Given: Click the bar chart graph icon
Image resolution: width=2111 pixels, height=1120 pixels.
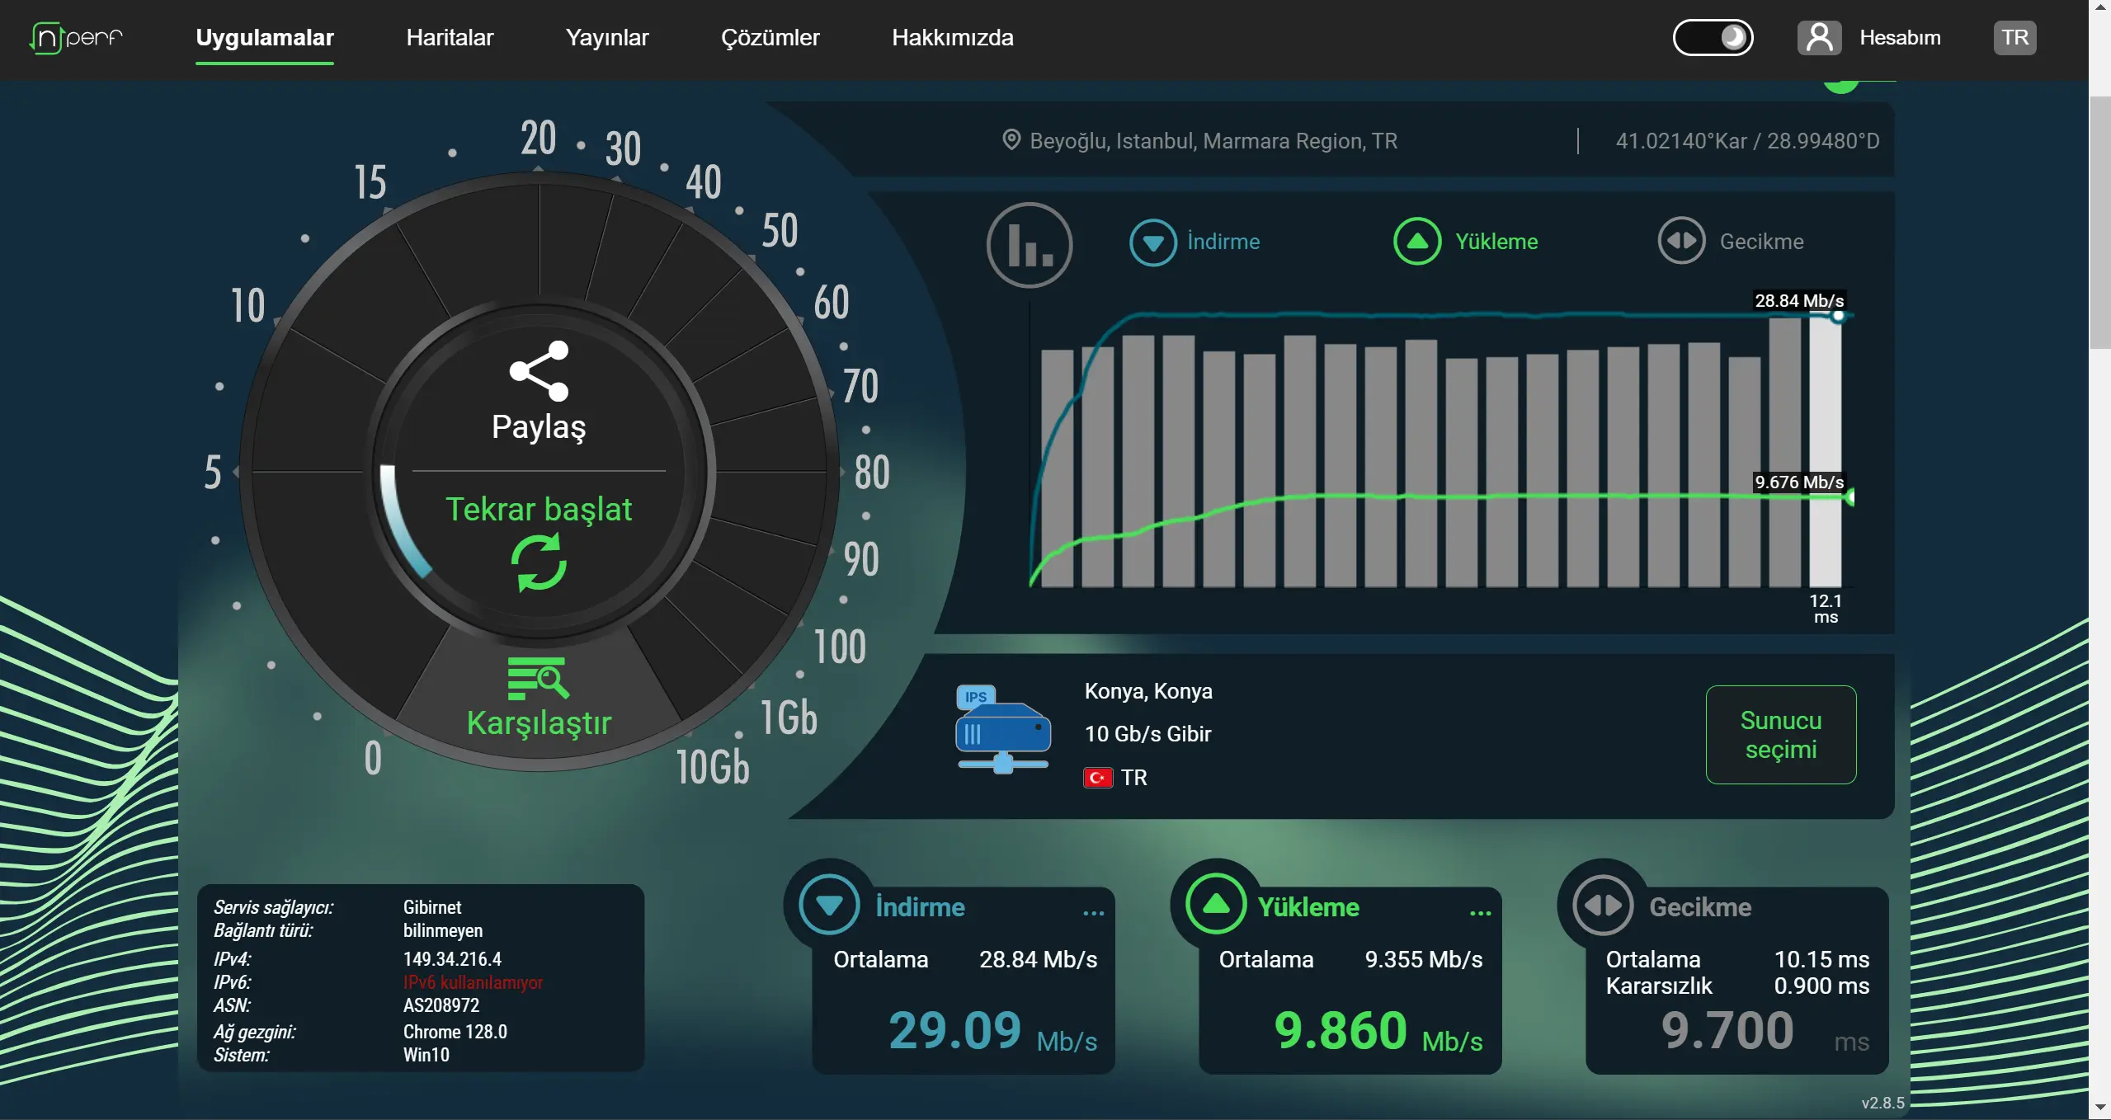Looking at the screenshot, I should coord(1029,245).
